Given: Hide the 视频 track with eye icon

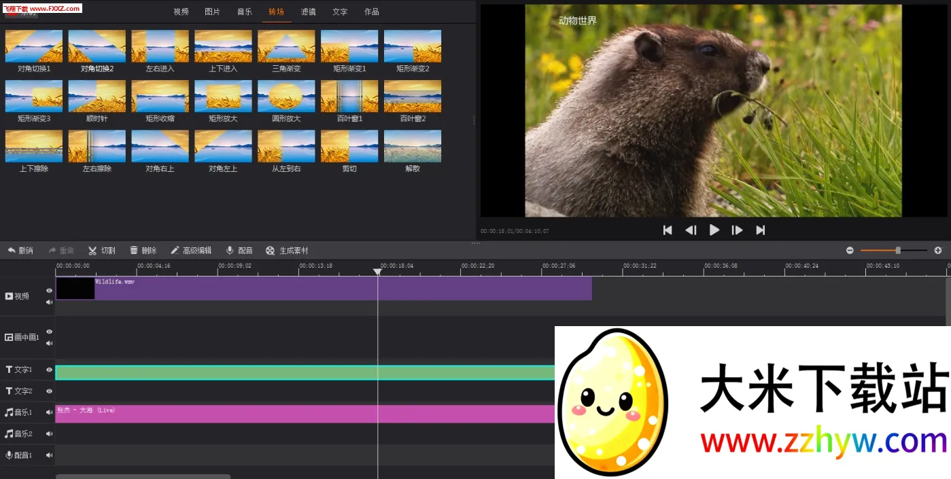Looking at the screenshot, I should [x=49, y=291].
